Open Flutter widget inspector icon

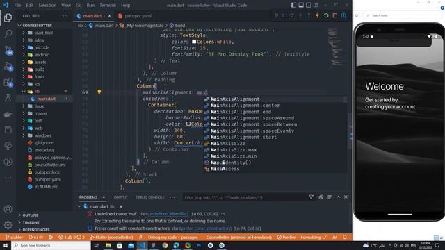(343, 15)
